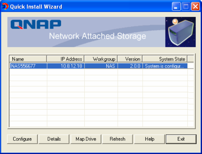Screen dimensions: 202x154
Task: Click the Map Drive button
Action: click(x=86, y=139)
